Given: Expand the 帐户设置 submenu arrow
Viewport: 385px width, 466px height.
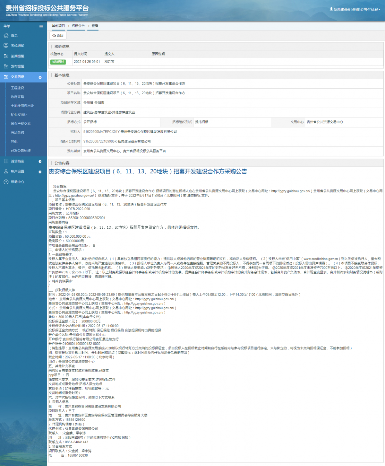Looking at the screenshot, I should click(x=40, y=172).
